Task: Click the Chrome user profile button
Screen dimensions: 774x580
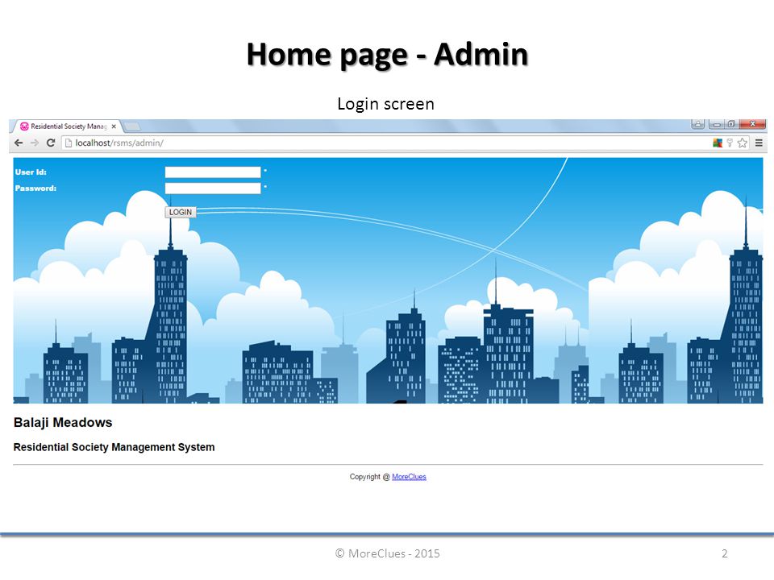Action: pyautogui.click(x=698, y=124)
